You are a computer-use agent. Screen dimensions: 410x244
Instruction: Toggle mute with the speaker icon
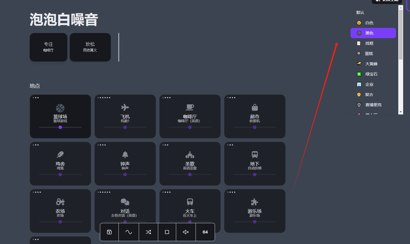click(186, 232)
